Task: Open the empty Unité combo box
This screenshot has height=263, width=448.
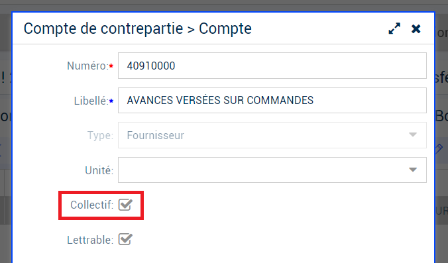Action: tap(272, 170)
